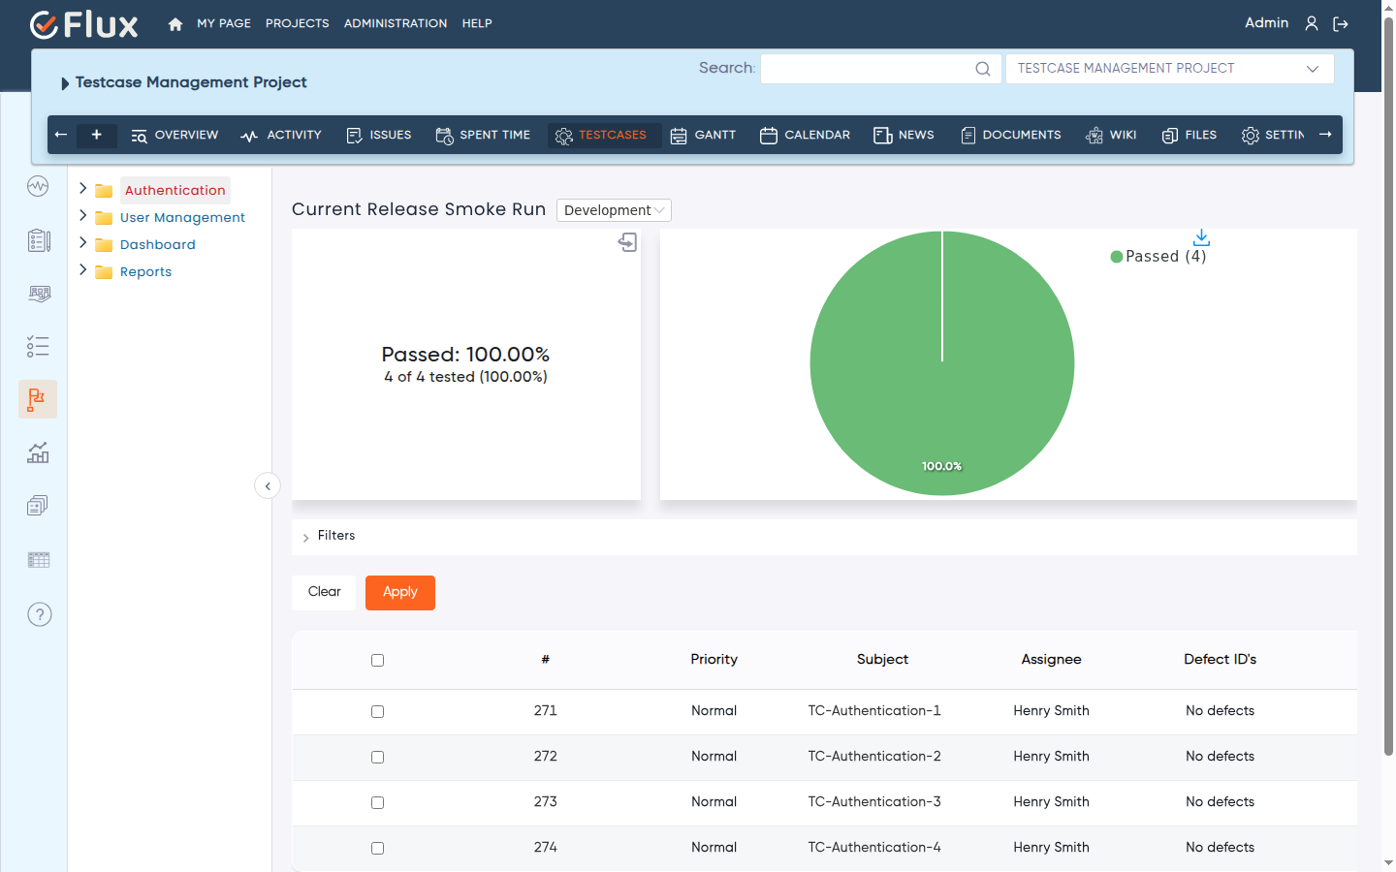Toggle the select-all header checkbox

tap(377, 660)
